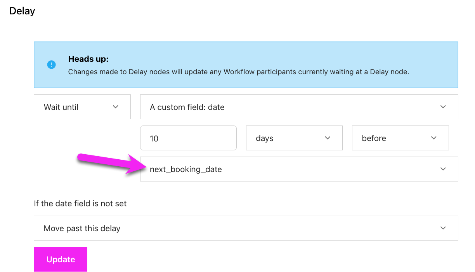Image resolution: width=475 pixels, height=272 pixels.
Task: Click the chevron next to next_booking_date
Action: click(x=443, y=169)
